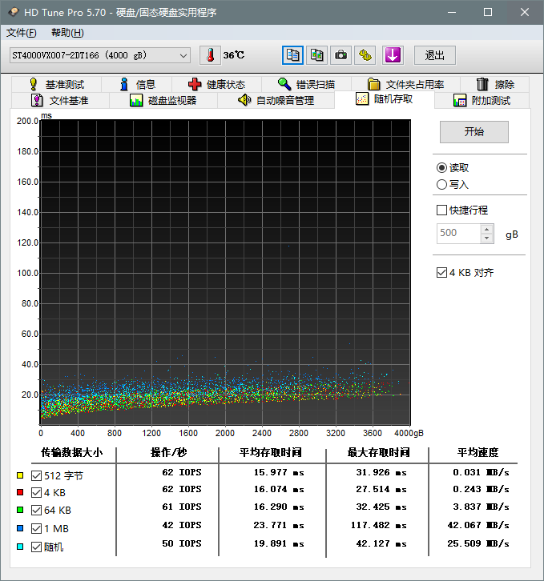Save screenshot with camera icon
The width and height of the screenshot is (544, 581).
(341, 55)
